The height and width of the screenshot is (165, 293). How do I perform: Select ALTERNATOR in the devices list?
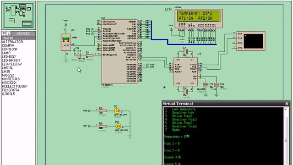pyautogui.click(x=12, y=42)
